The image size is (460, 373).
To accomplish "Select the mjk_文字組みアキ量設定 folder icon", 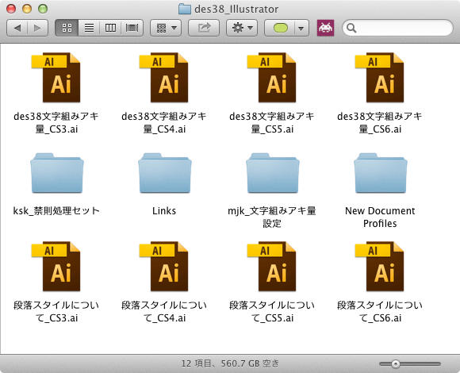I will (273, 173).
